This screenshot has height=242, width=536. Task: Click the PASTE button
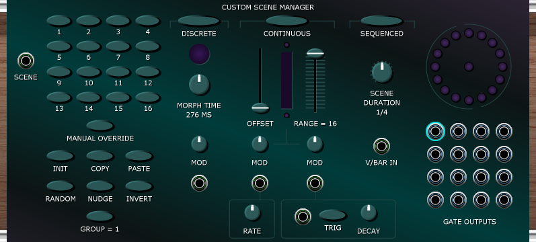point(139,156)
